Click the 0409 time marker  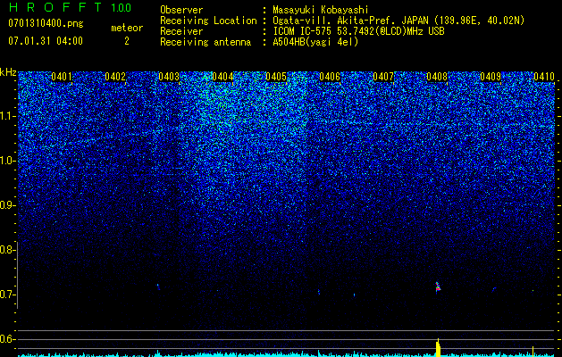point(491,77)
